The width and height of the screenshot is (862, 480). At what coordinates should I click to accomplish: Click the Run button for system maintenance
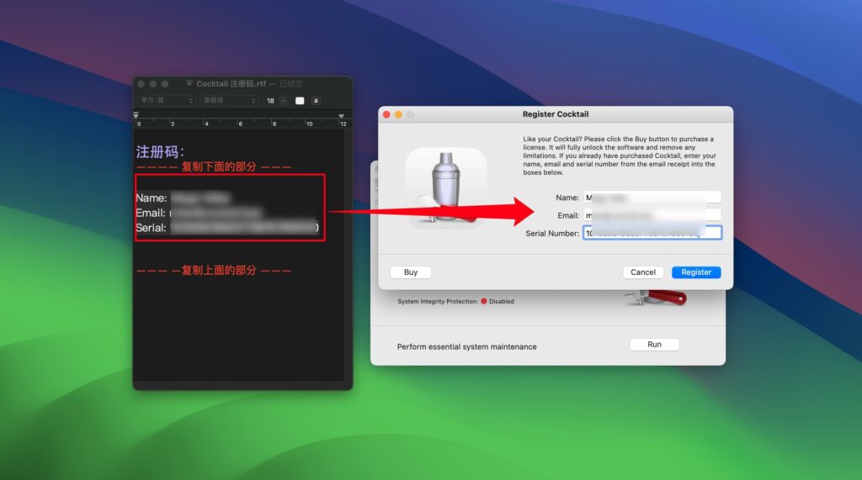tap(654, 345)
